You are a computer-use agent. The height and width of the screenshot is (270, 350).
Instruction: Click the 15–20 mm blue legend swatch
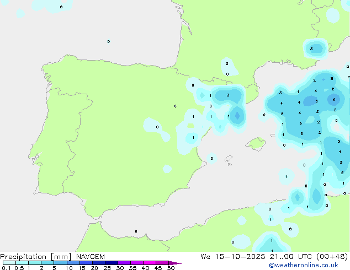[x=86, y=263]
